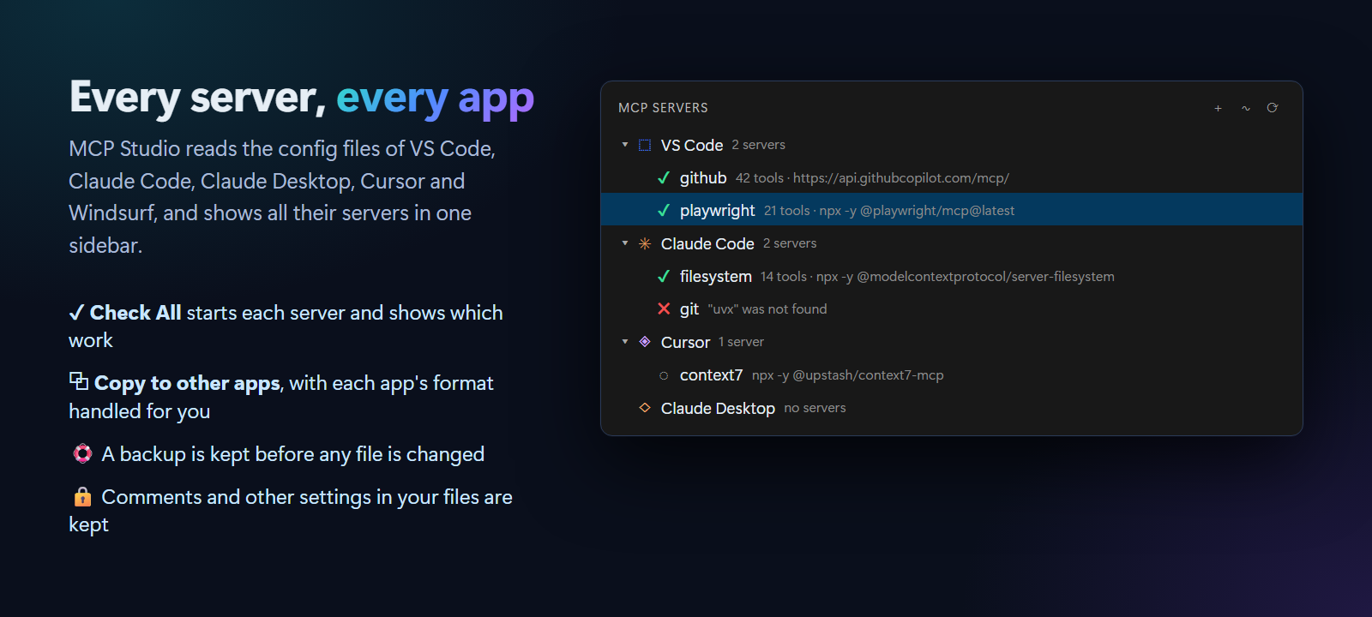Click the "Every server, every app" headline
The height and width of the screenshot is (617, 1372).
click(302, 98)
